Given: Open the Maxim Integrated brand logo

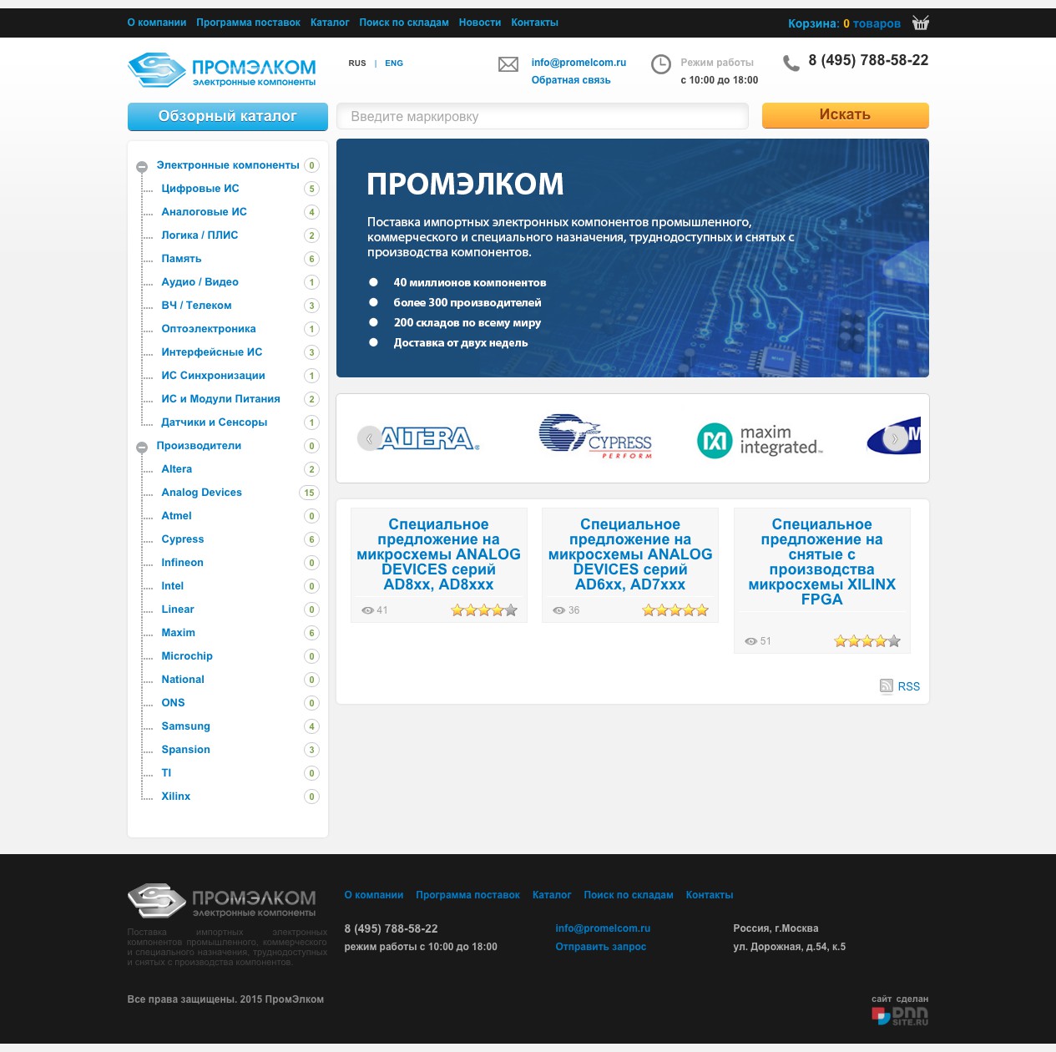Looking at the screenshot, I should click(x=760, y=440).
